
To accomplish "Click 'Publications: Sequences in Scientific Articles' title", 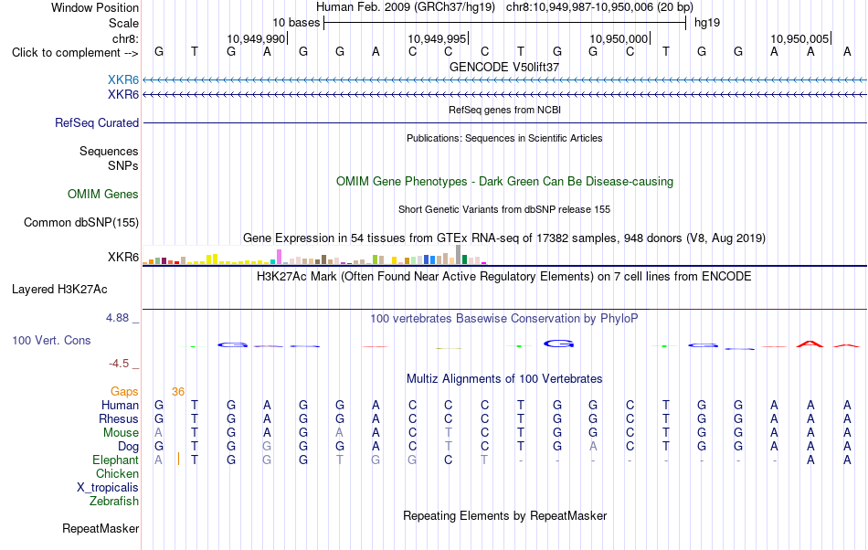I will 504,138.
